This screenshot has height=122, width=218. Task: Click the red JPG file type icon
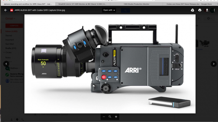[12, 10]
